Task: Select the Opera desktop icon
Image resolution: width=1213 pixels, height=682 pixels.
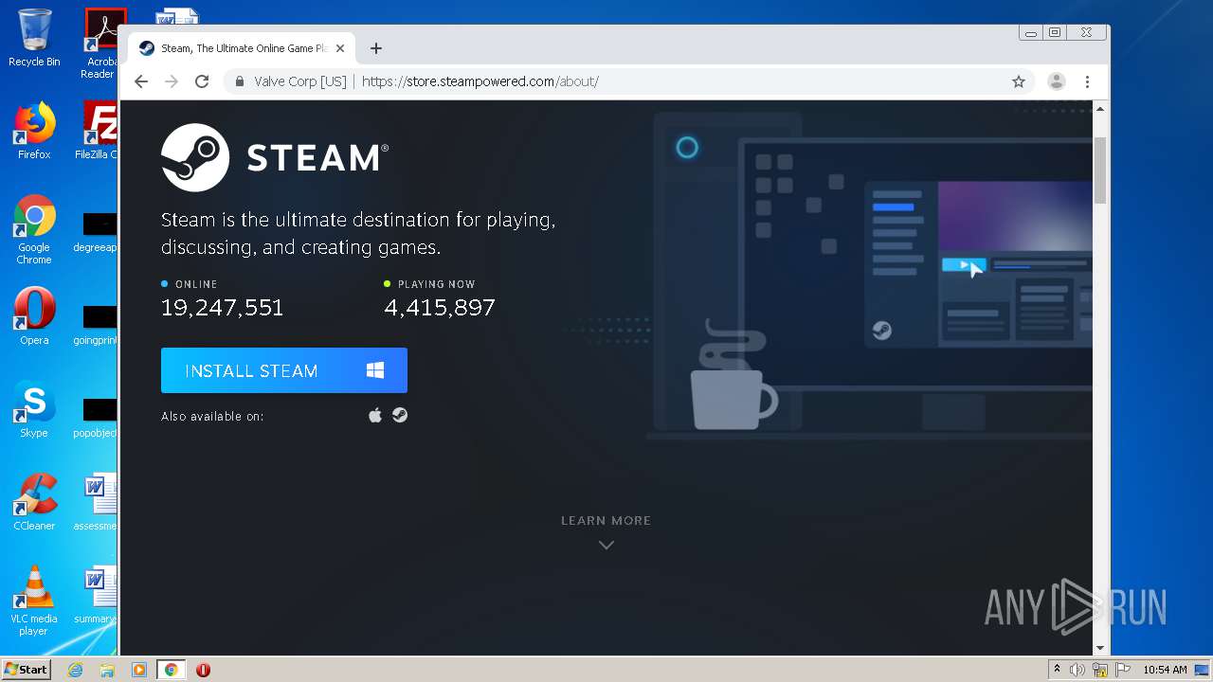Action: tap(34, 315)
